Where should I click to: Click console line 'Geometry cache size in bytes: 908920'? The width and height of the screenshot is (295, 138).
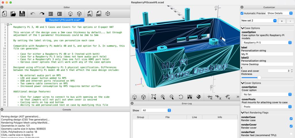pyautogui.click(x=23, y=129)
